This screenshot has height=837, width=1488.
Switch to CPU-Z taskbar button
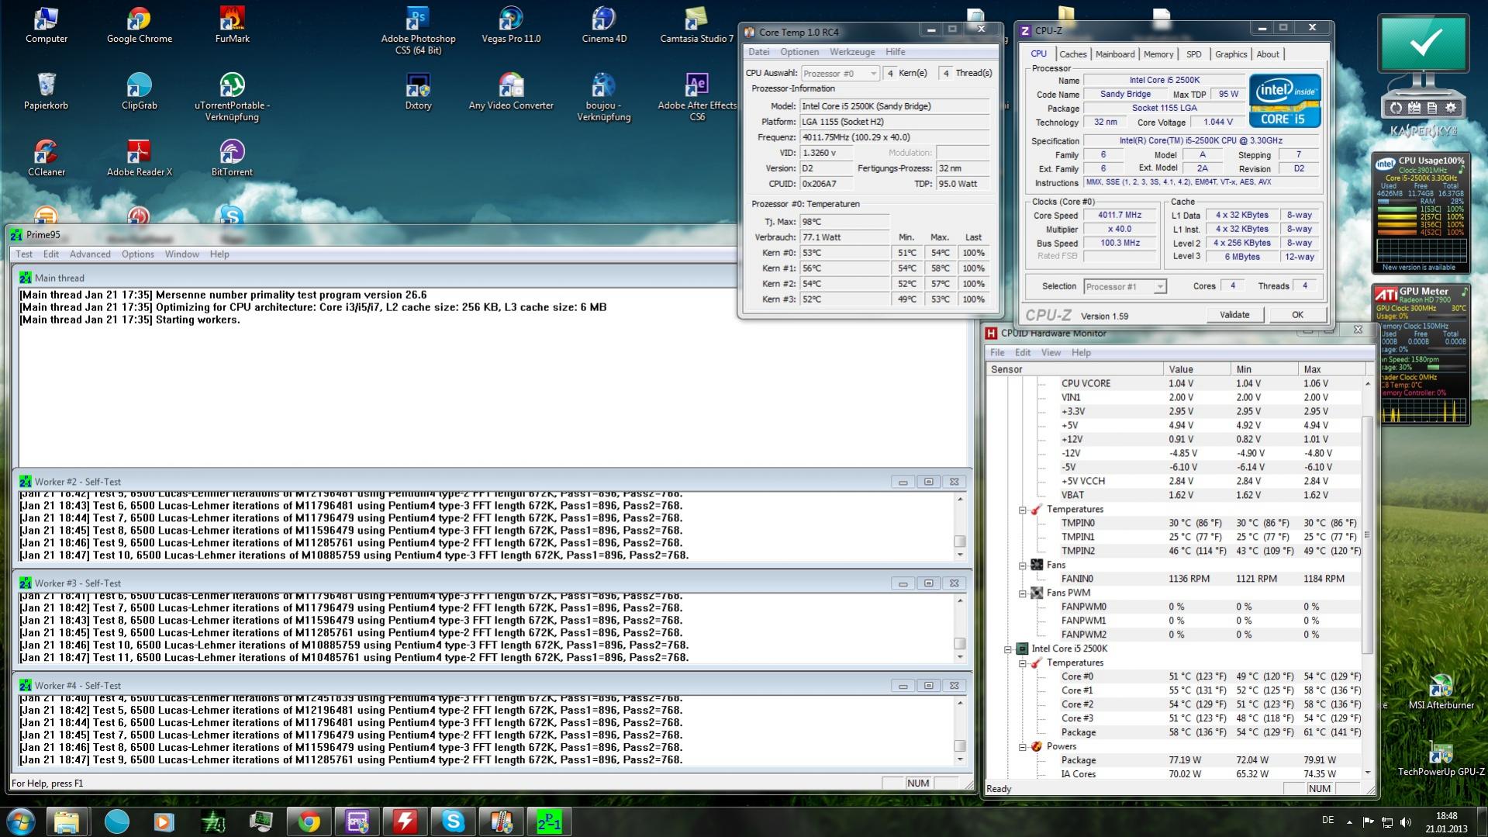point(357,821)
